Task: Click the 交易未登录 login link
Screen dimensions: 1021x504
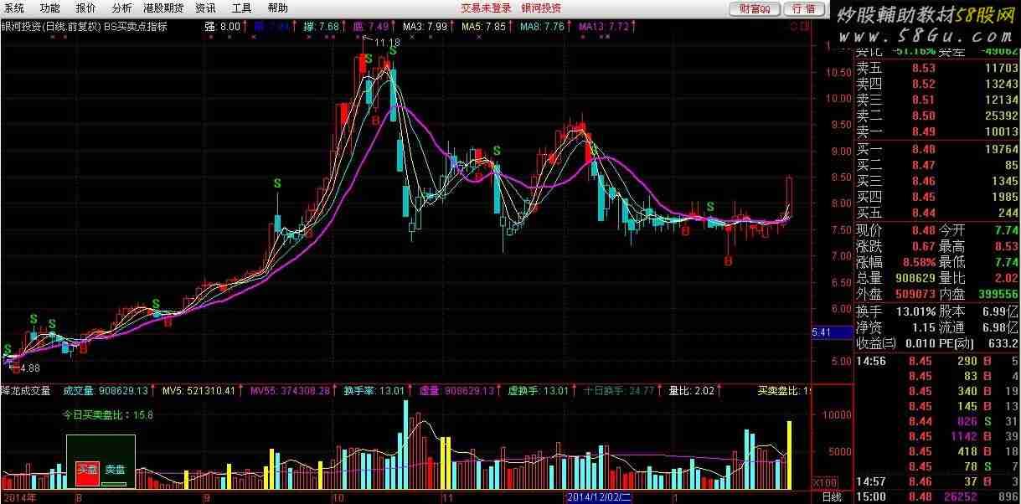Action: [x=486, y=8]
